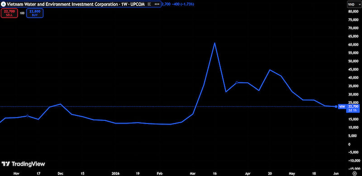The width and height of the screenshot is (362, 176).
Task: Click the 22,700 SELL button
Action: click(9, 13)
